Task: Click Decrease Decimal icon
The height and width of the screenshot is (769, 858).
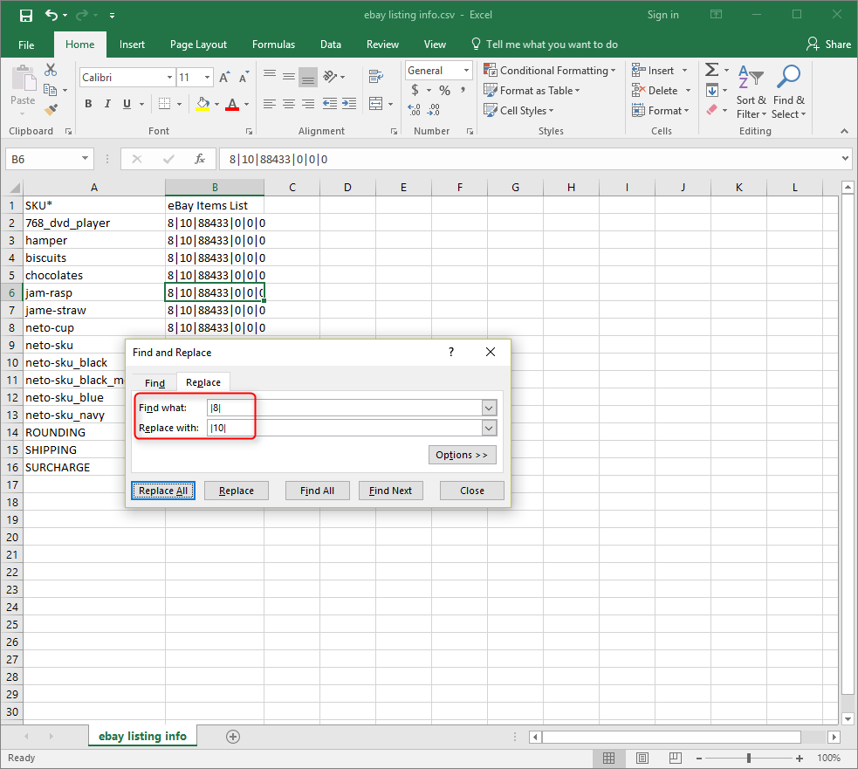Action: (434, 110)
